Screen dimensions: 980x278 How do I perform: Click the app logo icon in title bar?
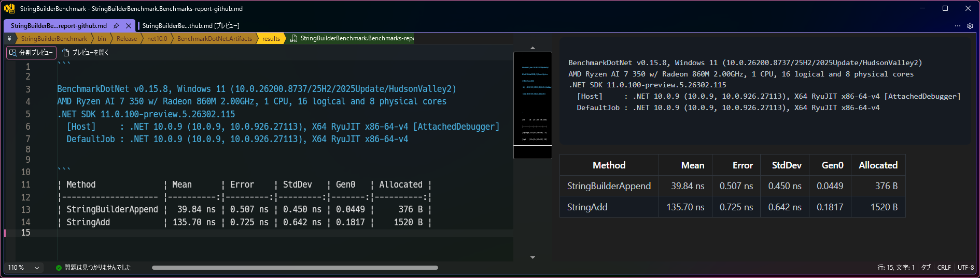pyautogui.click(x=9, y=8)
